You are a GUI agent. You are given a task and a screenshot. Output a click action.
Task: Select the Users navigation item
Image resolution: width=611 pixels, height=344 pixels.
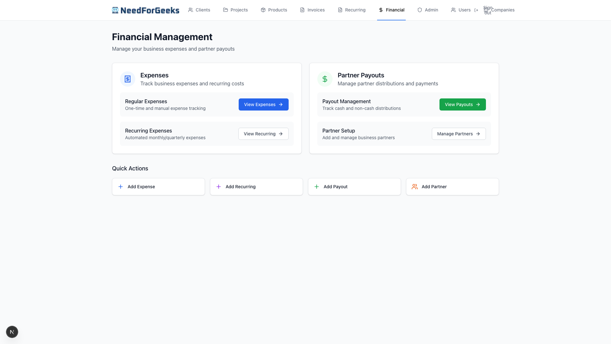(x=464, y=10)
